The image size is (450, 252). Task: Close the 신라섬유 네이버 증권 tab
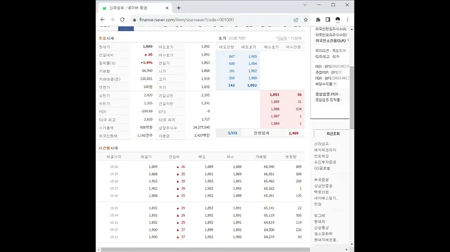tap(167, 8)
